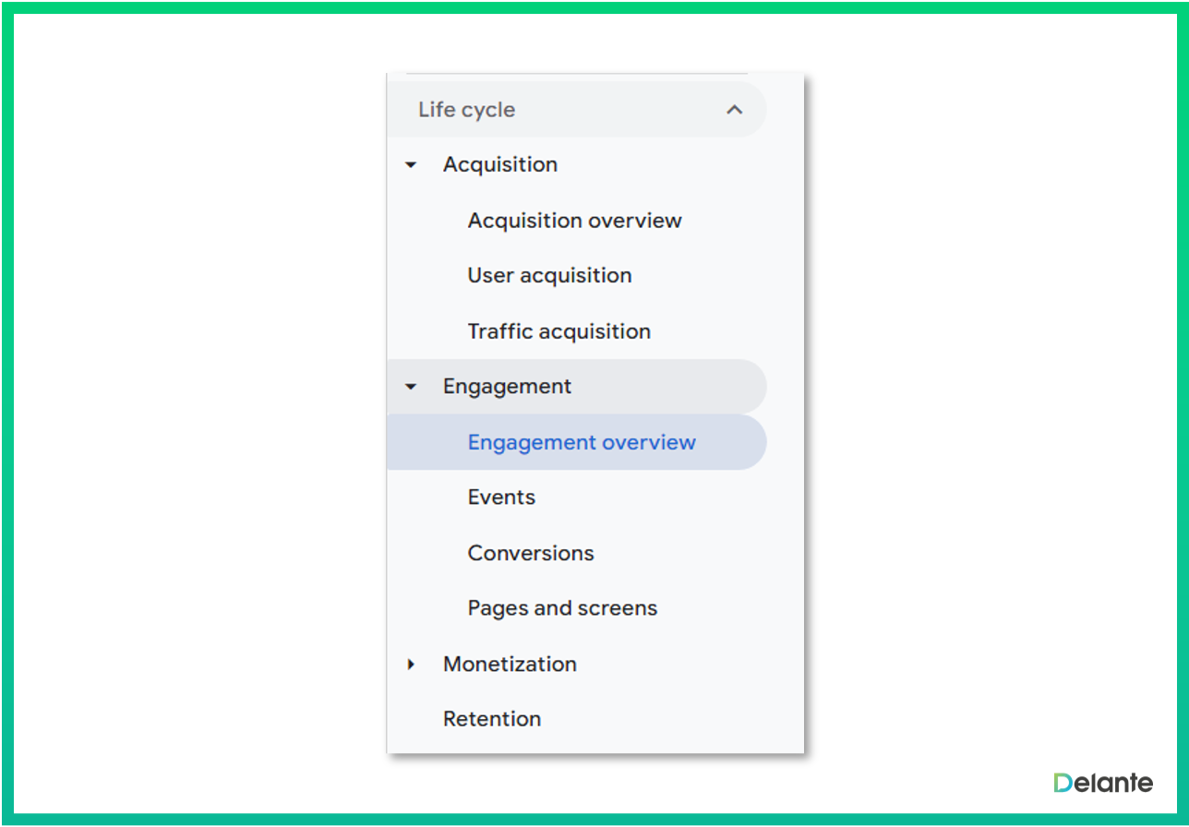
Task: Collapse the Engagement group triangle arrow
Action: tap(412, 387)
